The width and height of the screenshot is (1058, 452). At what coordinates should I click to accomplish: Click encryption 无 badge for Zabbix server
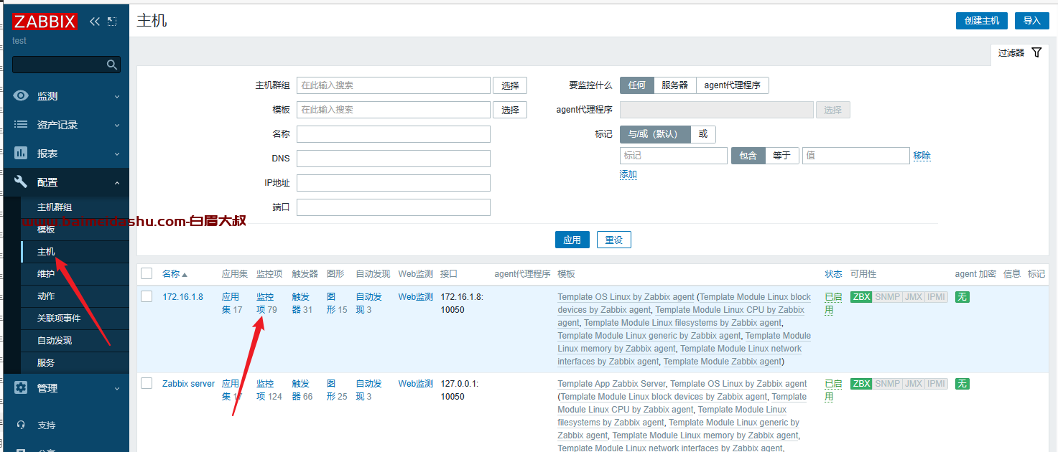click(962, 384)
